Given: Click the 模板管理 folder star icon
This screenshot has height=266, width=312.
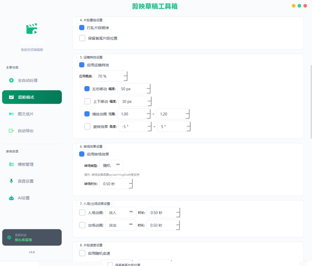Looking at the screenshot, I should click(x=11, y=164).
